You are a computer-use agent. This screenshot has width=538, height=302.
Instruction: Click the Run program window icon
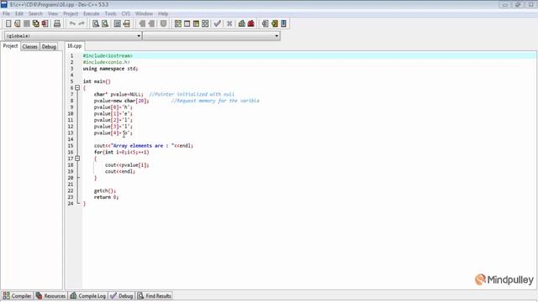[x=187, y=23]
